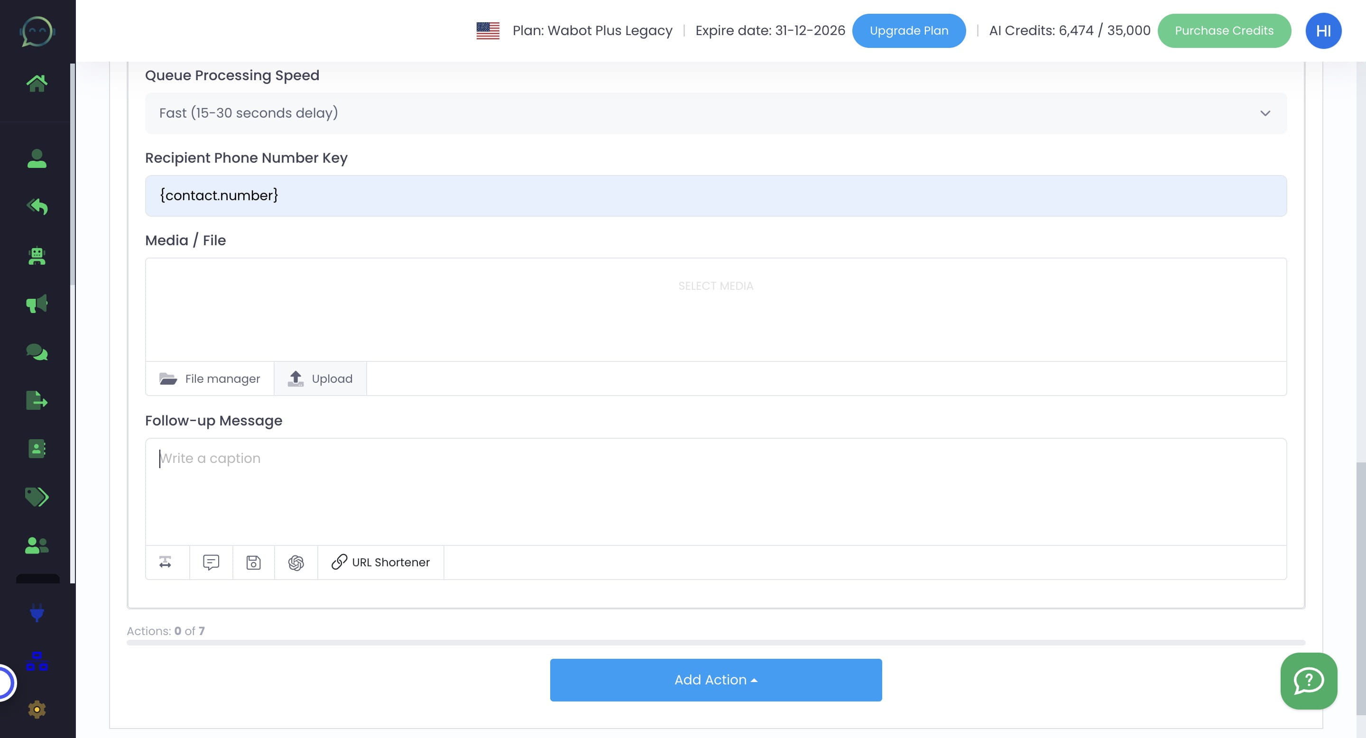Click the spintax icon in caption toolbar
Image resolution: width=1366 pixels, height=738 pixels.
pos(166,563)
